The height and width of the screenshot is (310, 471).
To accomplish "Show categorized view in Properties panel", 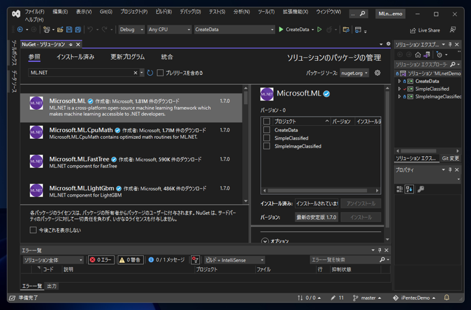I will (400, 189).
